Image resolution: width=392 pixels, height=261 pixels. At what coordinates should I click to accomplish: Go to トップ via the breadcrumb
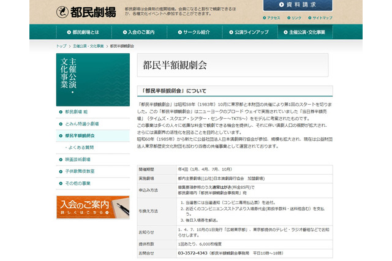click(61, 46)
